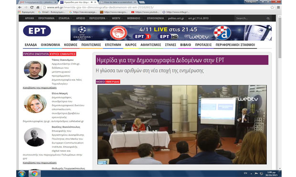296x177 pixels.
Task: Click the Chrome taskbar icon
Action: point(34,173)
